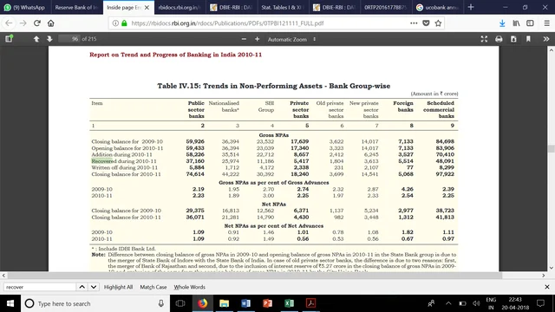Open Firefox hamburger menu
This screenshot has width=555, height=312.
[x=547, y=23]
